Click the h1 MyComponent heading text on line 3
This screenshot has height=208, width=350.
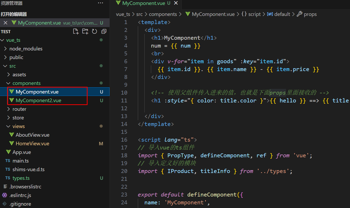pyautogui.click(x=182, y=38)
